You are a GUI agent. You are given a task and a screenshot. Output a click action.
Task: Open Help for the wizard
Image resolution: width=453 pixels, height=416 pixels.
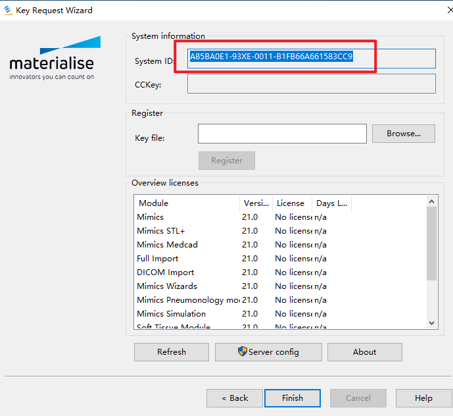coord(423,398)
